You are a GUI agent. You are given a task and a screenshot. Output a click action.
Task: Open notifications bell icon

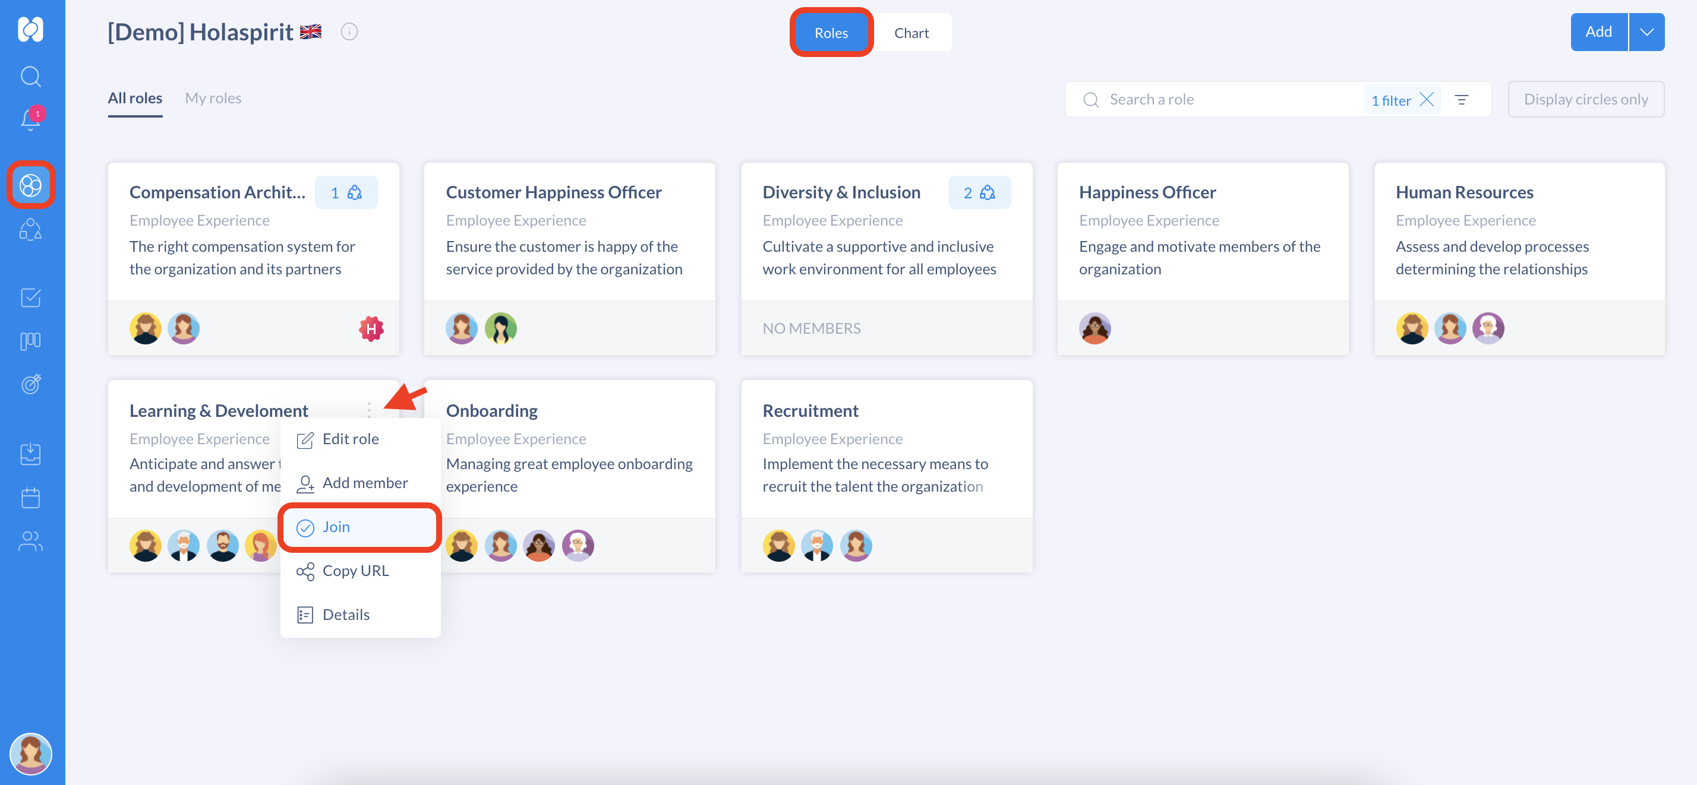(30, 119)
